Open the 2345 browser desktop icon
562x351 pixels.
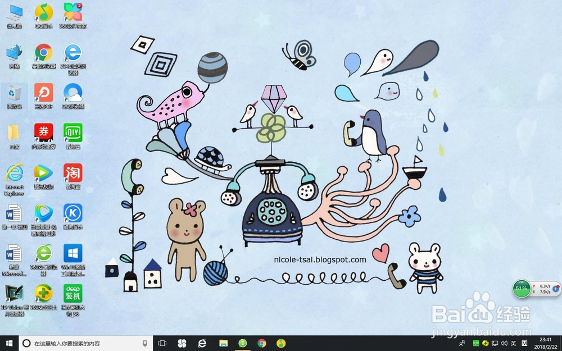(x=72, y=60)
